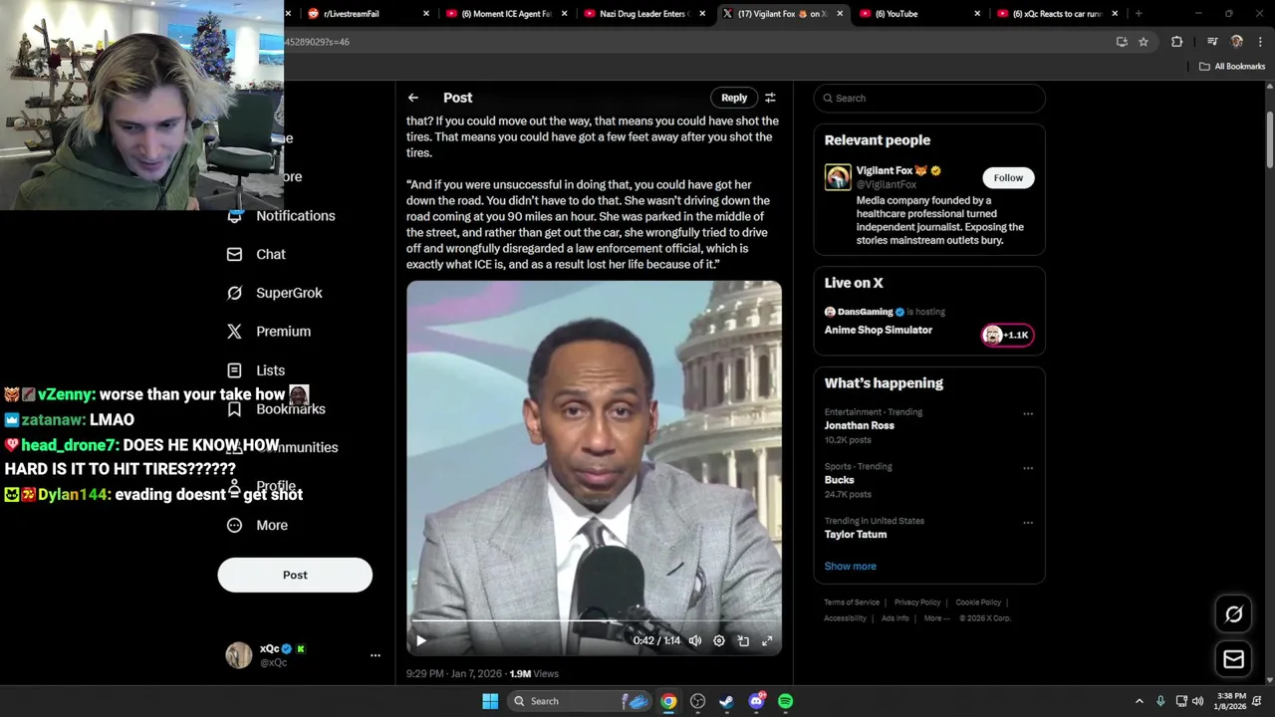Open the reply sort filter icon

pos(770,98)
